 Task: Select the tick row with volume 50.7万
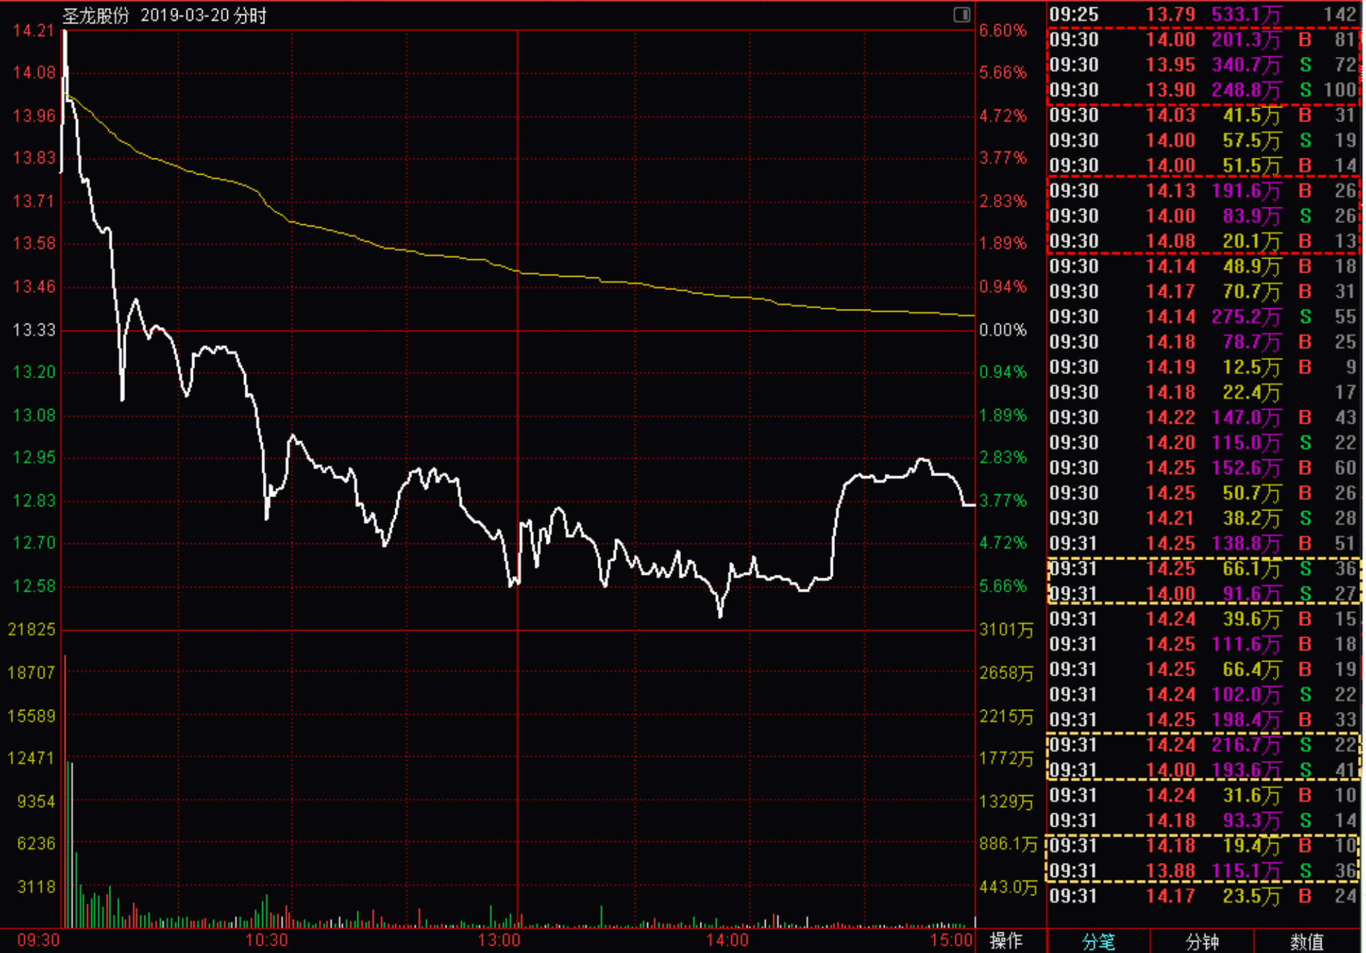[1203, 493]
